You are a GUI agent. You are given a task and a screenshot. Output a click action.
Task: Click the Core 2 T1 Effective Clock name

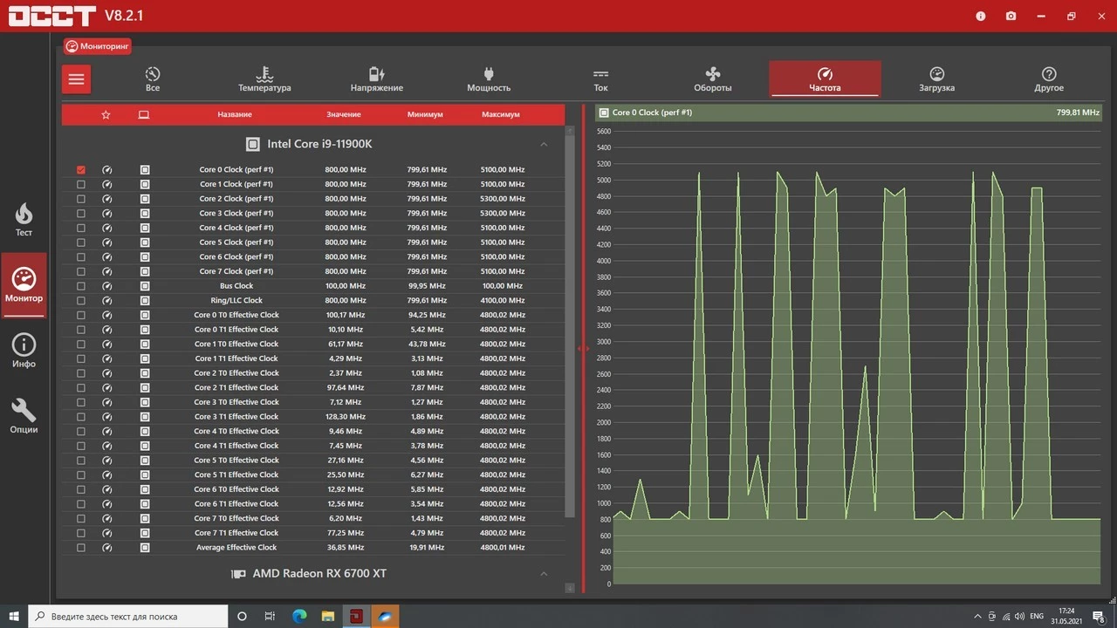pos(236,387)
